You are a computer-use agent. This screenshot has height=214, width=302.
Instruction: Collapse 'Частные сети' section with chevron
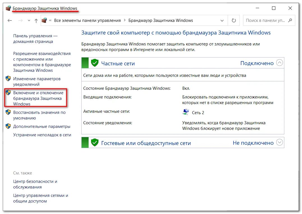pyautogui.click(x=280, y=63)
